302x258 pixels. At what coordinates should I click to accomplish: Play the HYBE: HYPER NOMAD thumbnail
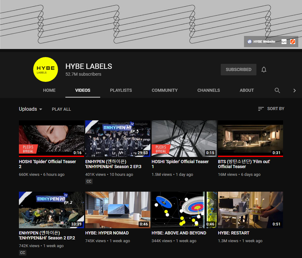pyautogui.click(x=118, y=210)
